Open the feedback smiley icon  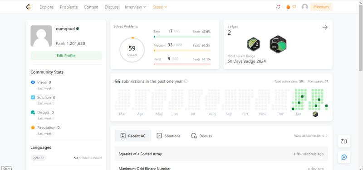344,157
